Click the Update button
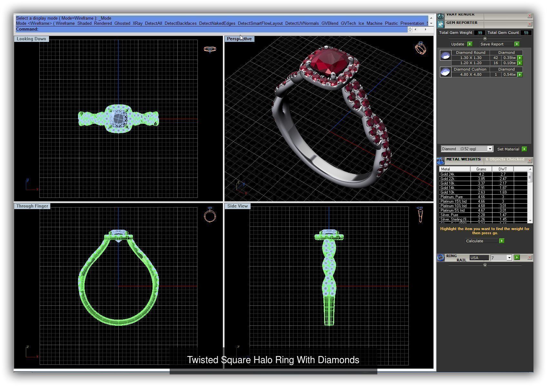 click(x=458, y=44)
